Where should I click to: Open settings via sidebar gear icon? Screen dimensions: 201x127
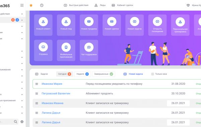coord(22,122)
